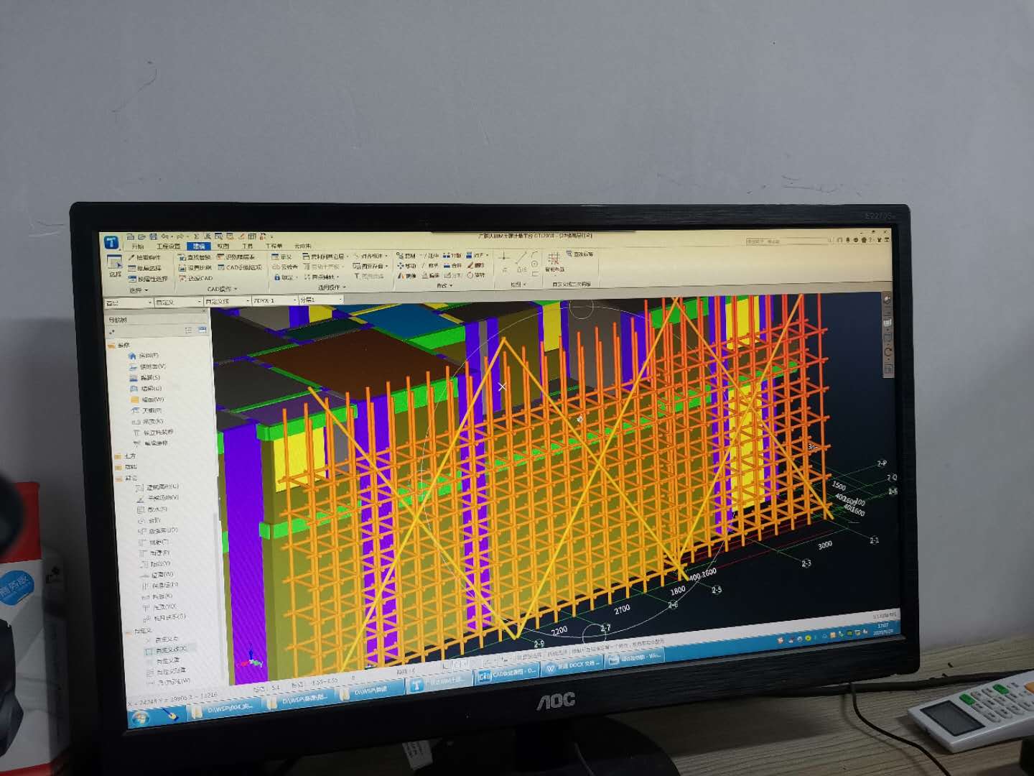1034x776 pixels.
Task: Click 查改标高 check elevation tool
Action: 579,254
